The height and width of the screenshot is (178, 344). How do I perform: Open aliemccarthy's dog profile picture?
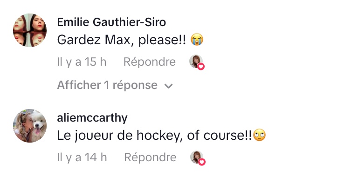click(x=30, y=126)
